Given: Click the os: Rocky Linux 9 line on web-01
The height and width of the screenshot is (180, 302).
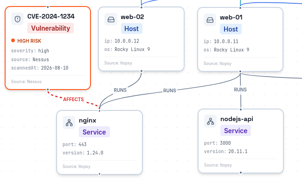Looking at the screenshot, I should pos(226,50).
